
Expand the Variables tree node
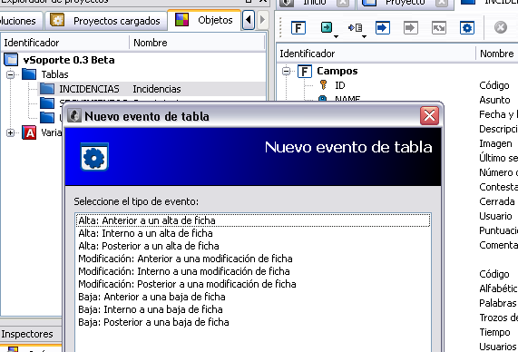coord(11,132)
